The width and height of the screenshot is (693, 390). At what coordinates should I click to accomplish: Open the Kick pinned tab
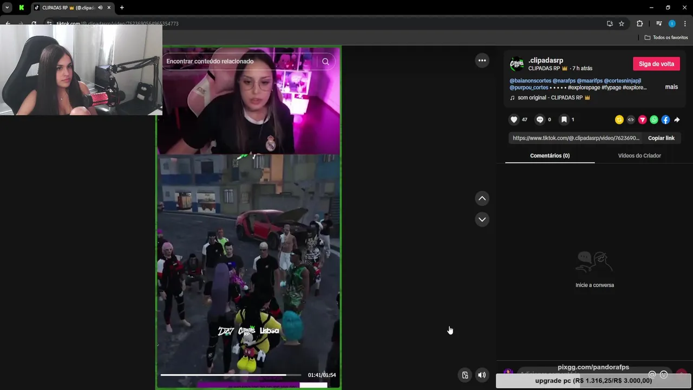21,8
